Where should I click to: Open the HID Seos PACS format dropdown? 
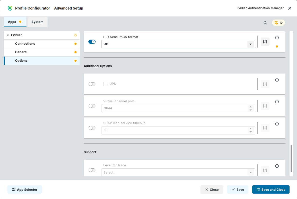pyautogui.click(x=178, y=44)
